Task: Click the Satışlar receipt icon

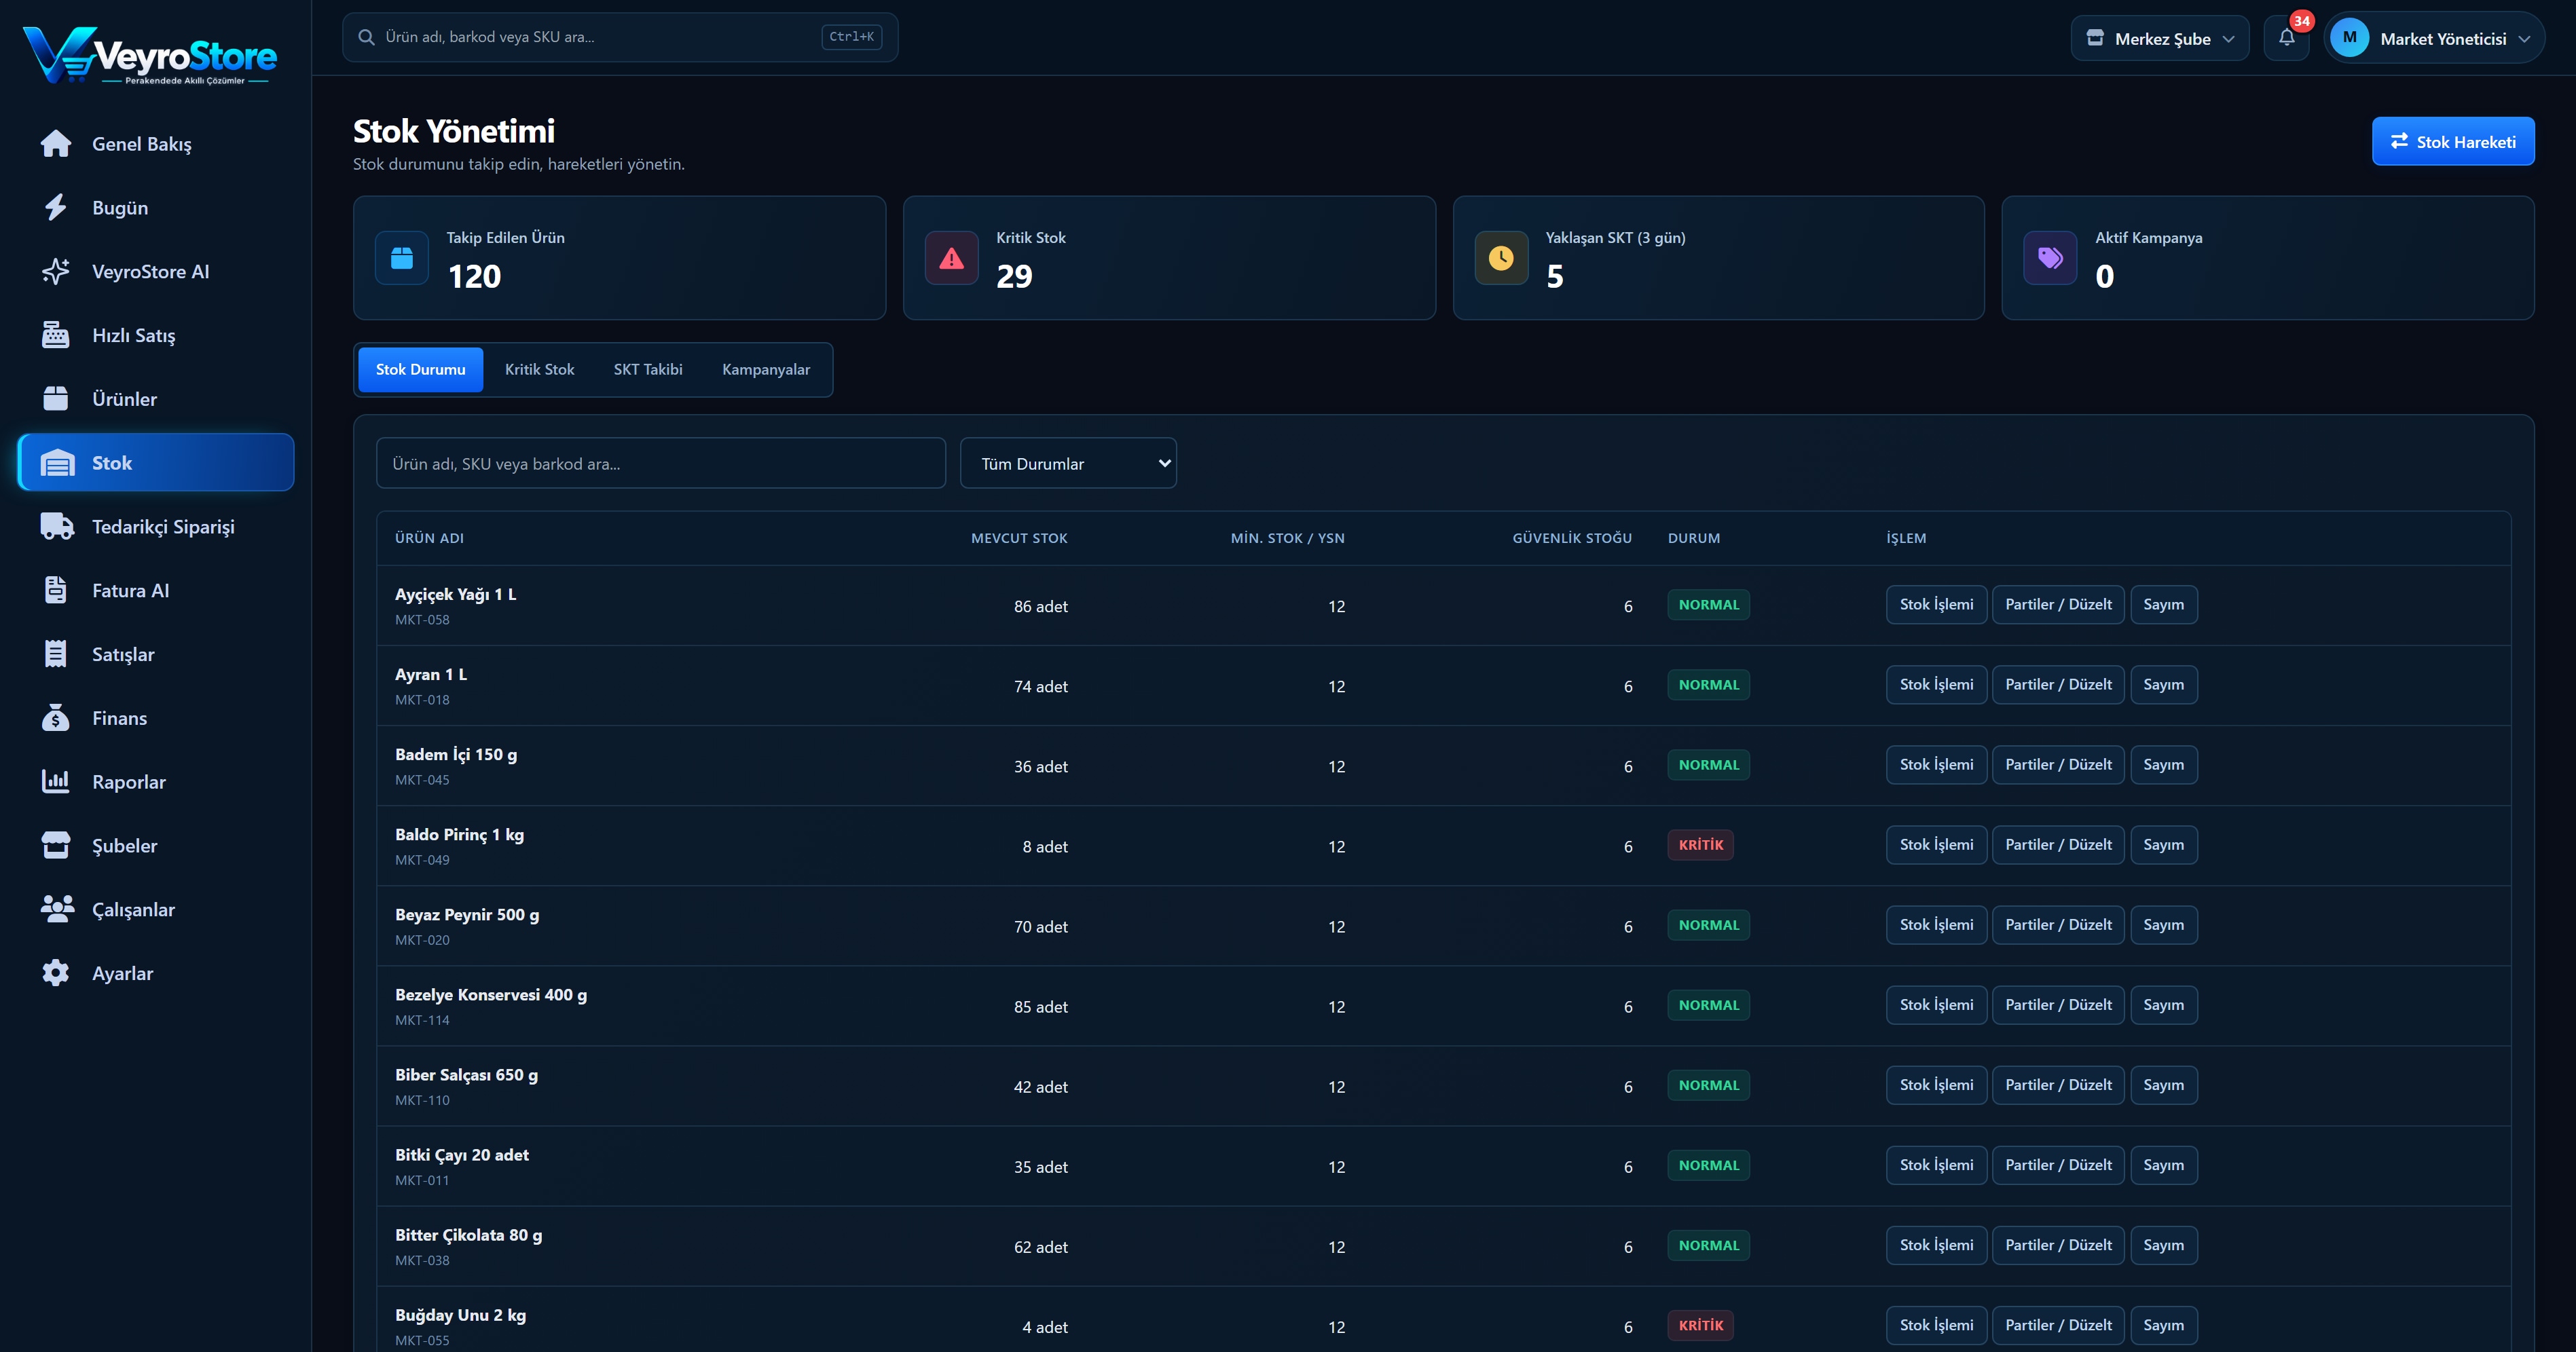Action: click(x=56, y=654)
